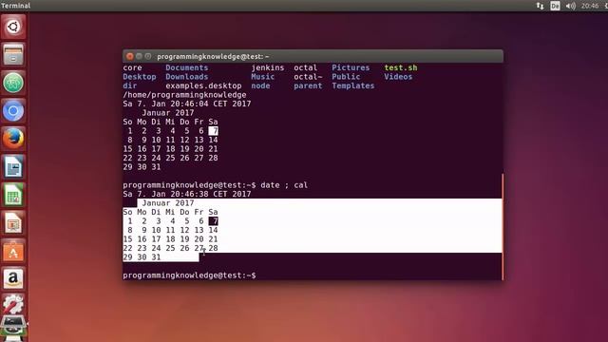Screen dimensions: 608x342
Task: Open the De keyboard layout indicator
Action: click(555, 6)
